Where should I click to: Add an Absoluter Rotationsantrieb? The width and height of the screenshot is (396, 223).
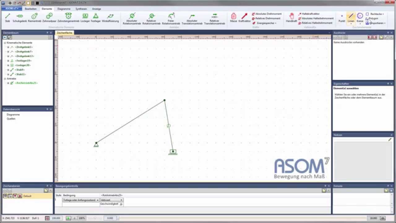(132, 19)
